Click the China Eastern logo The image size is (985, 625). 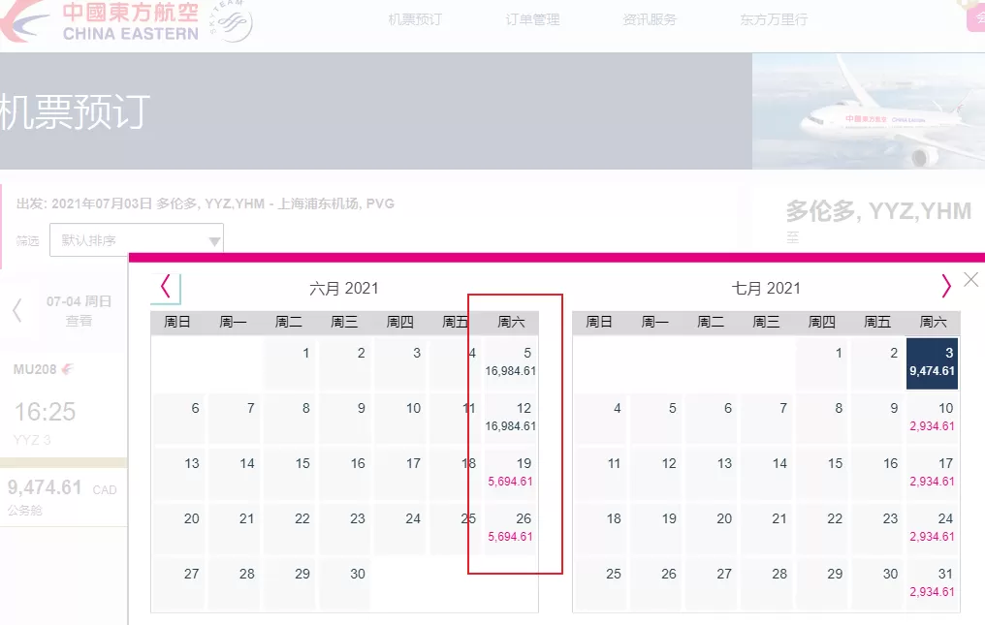tap(101, 22)
